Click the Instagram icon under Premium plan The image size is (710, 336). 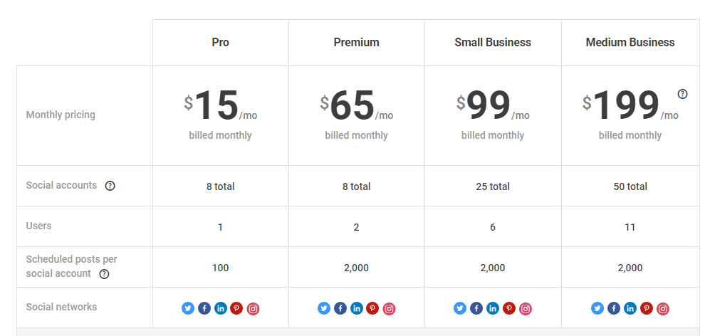[389, 309]
